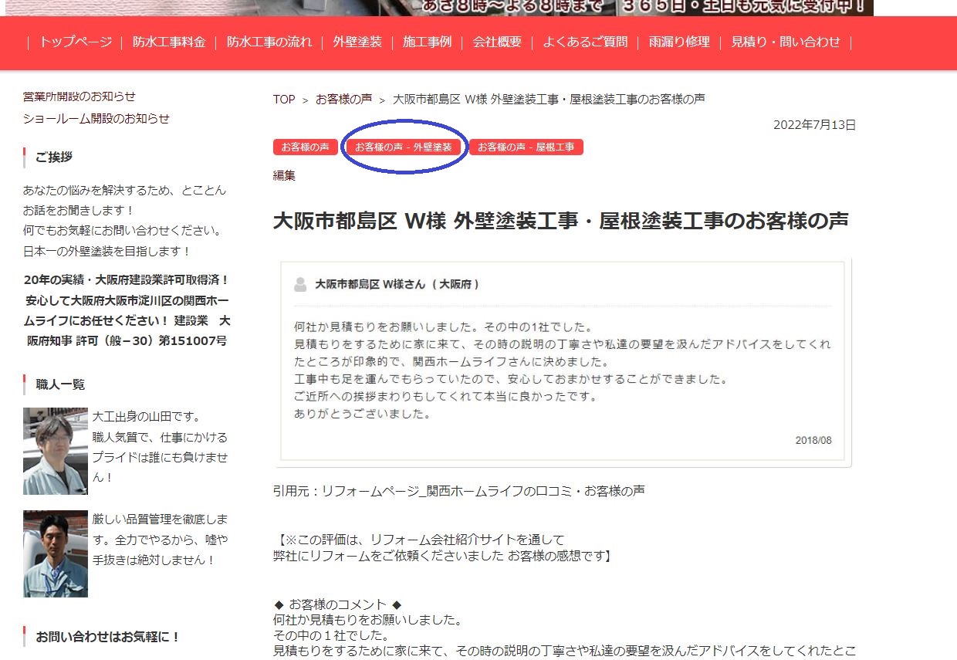The height and width of the screenshot is (660, 957).
Task: Click お問い合わせはお気軽に！ heading
Action: [108, 638]
